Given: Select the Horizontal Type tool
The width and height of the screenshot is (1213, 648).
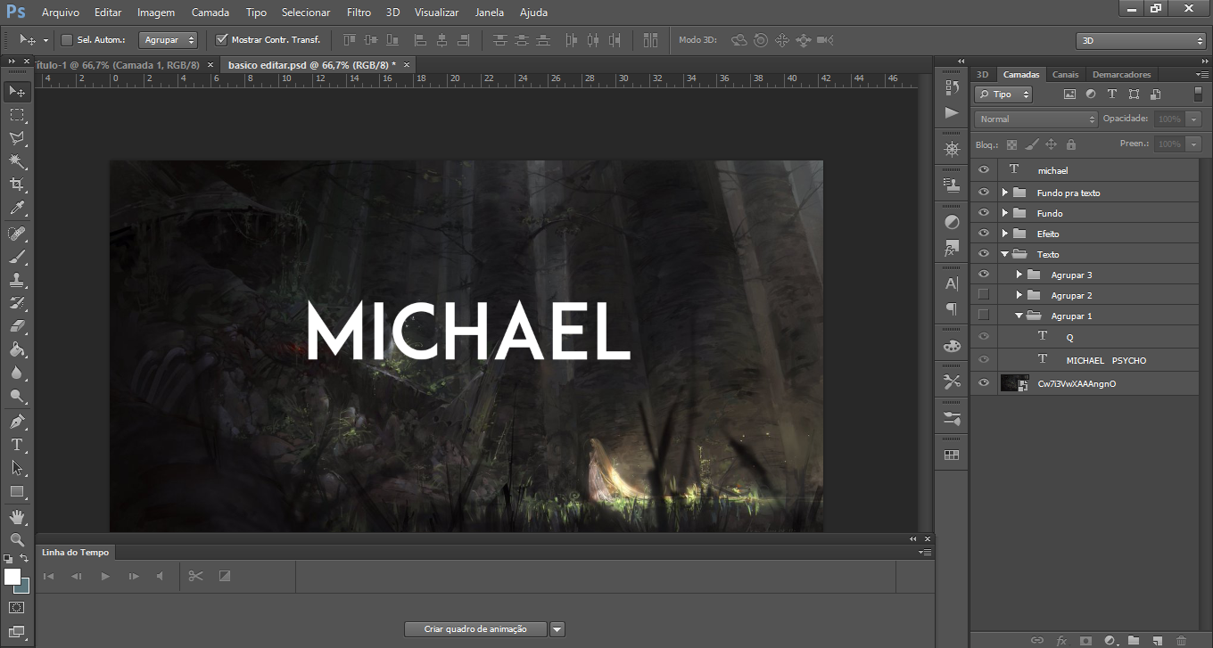Looking at the screenshot, I should (16, 445).
